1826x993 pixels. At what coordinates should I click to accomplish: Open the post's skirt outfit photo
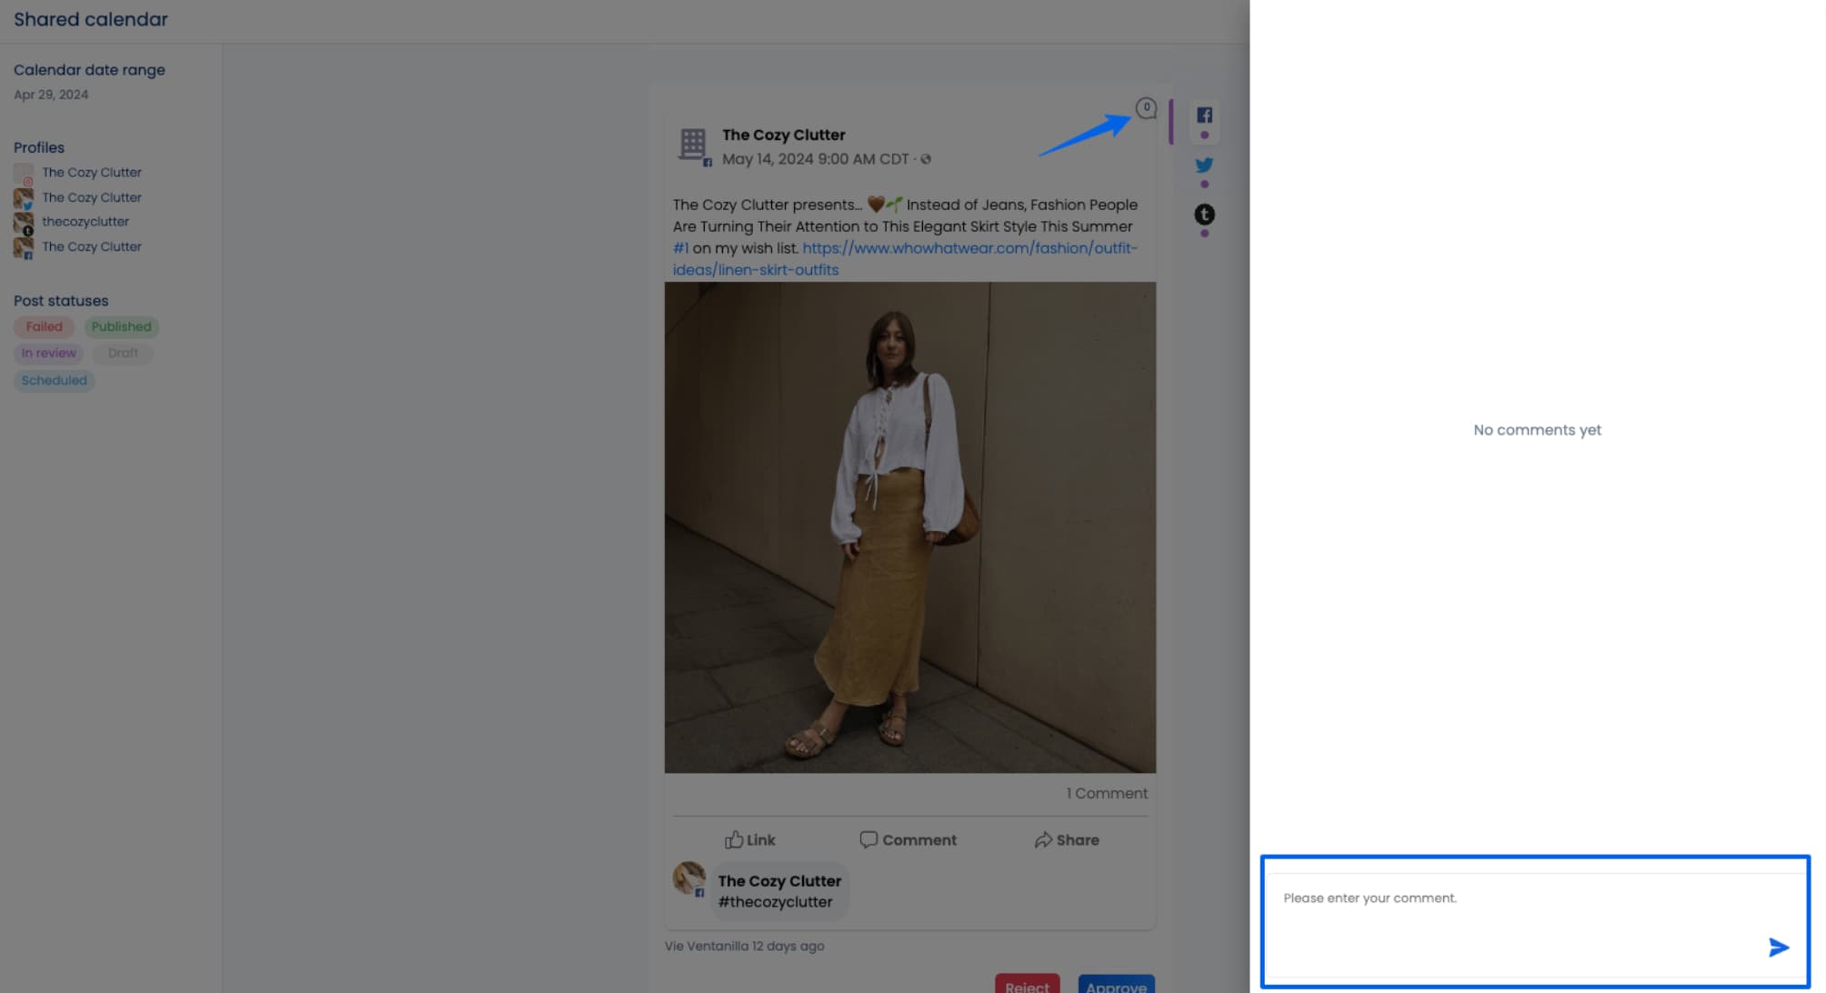pos(909,527)
